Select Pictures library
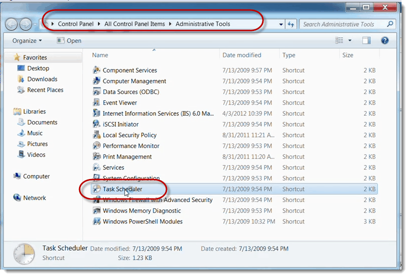Image resolution: width=409 pixels, height=277 pixels. click(37, 144)
